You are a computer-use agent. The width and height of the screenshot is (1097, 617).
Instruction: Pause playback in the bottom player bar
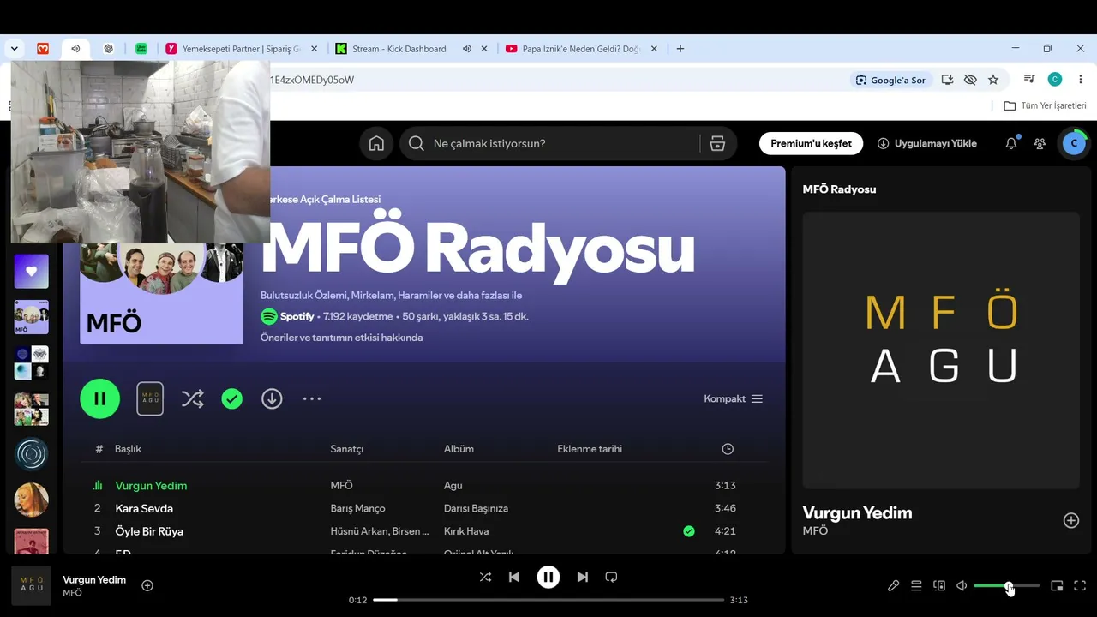coord(548,577)
